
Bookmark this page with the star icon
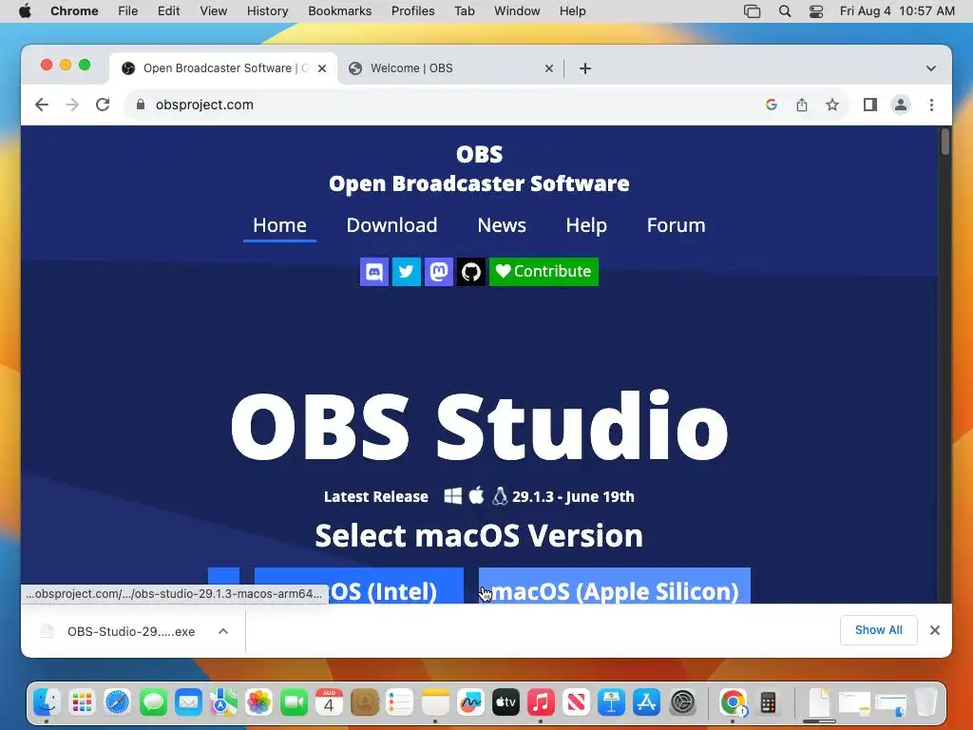coord(832,105)
